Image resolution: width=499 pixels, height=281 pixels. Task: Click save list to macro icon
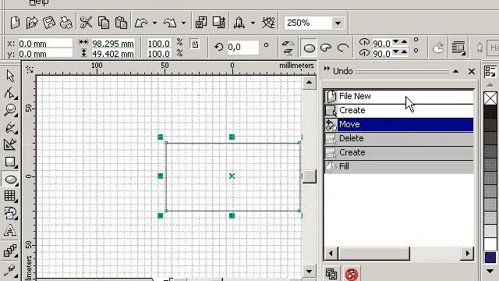click(331, 274)
